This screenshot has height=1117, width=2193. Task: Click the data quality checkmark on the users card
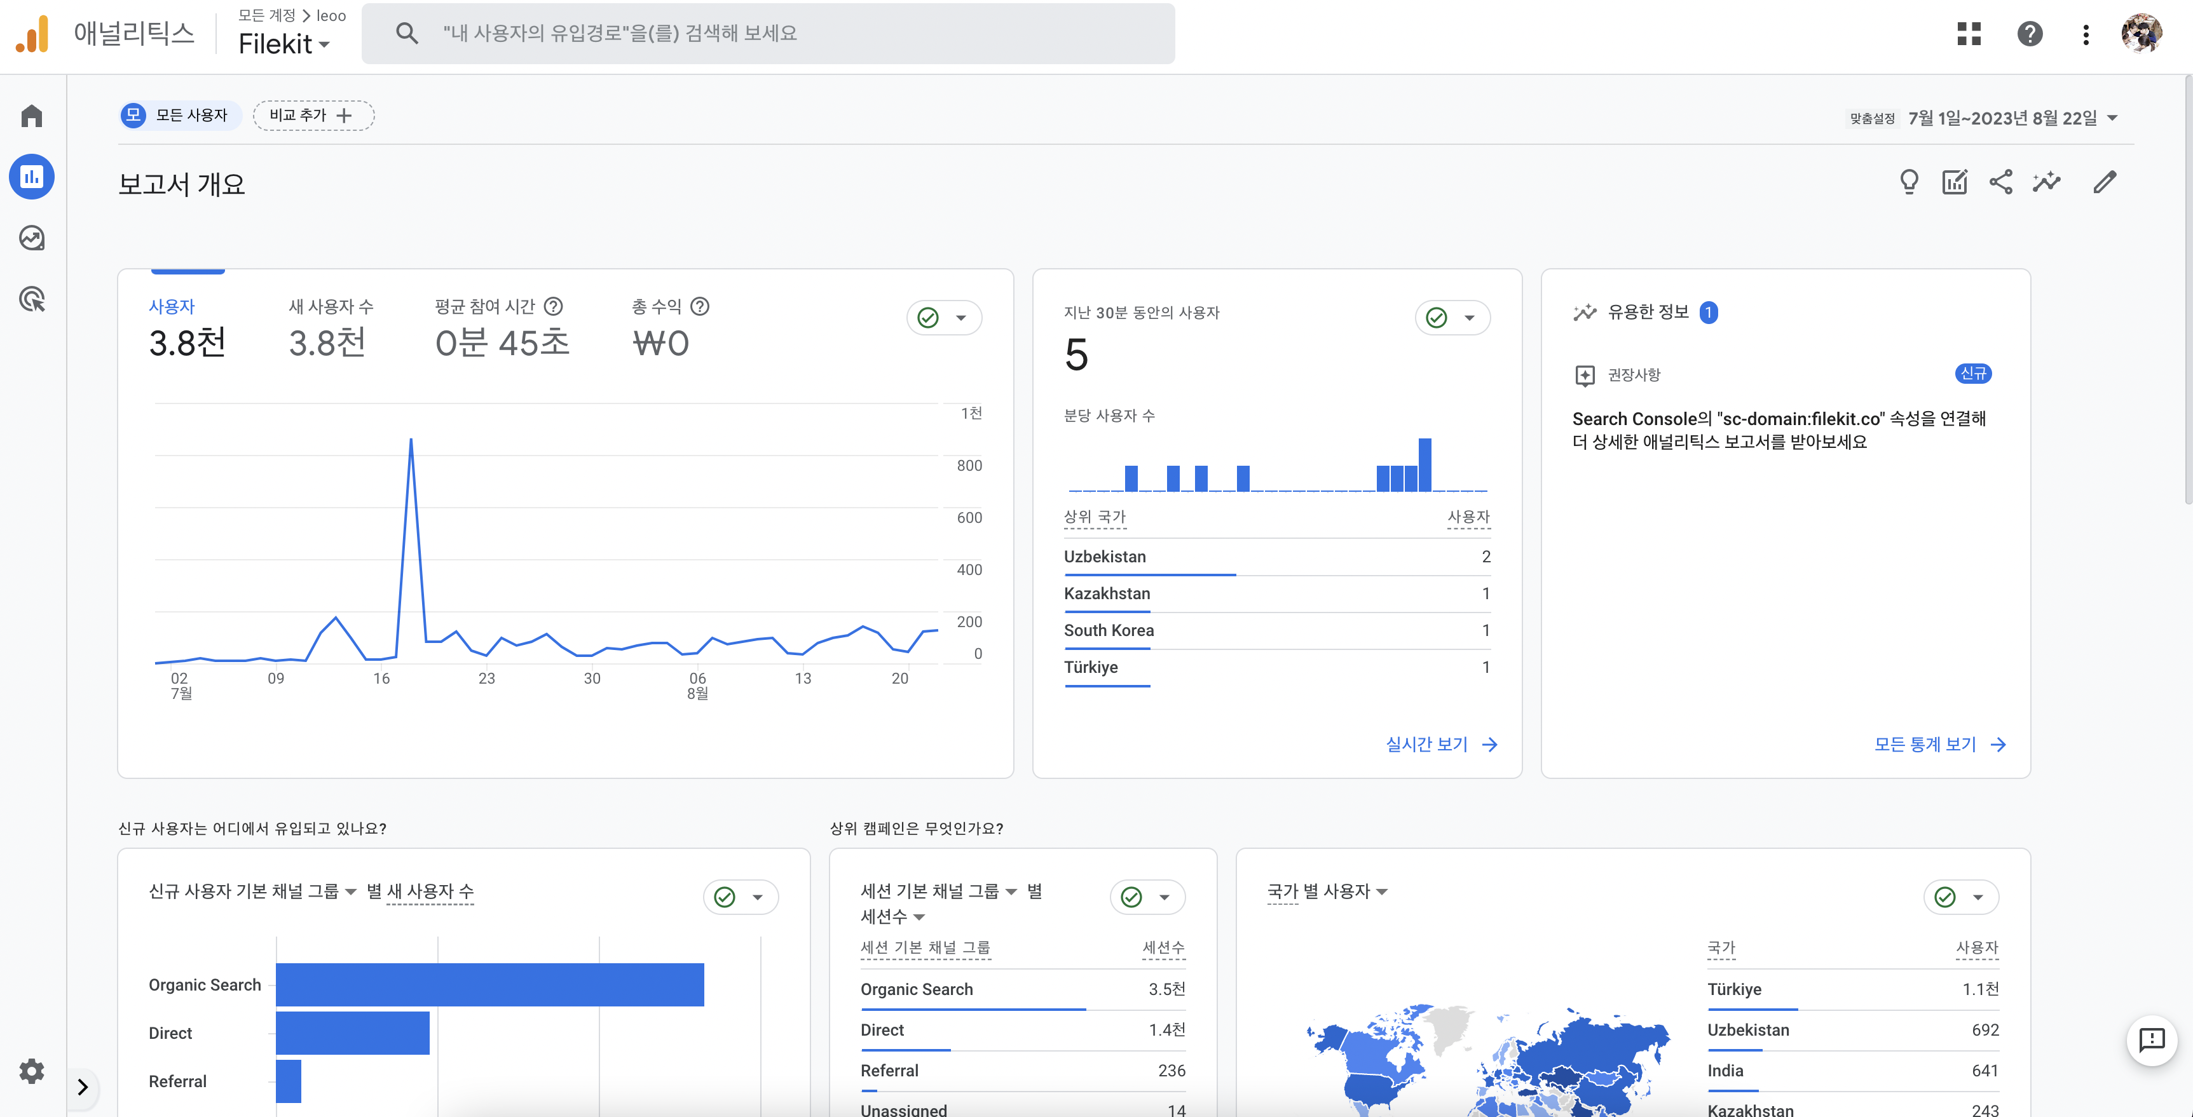tap(927, 317)
